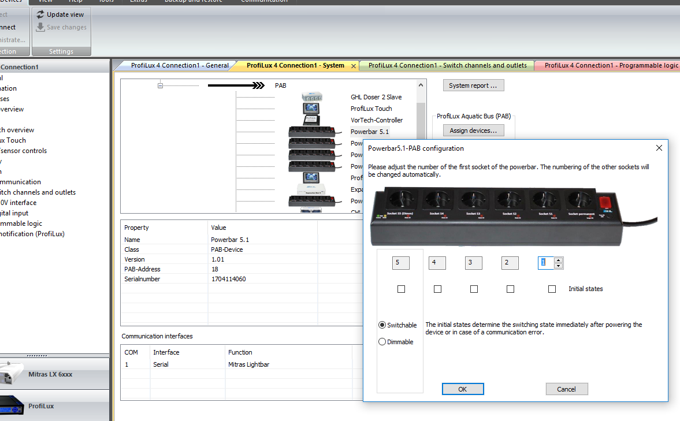This screenshot has height=421, width=680.
Task: Click the PAB root label in tree
Action: coord(281,85)
